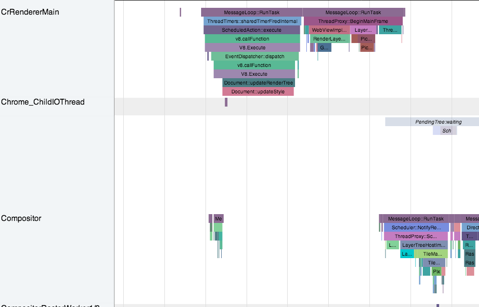Image resolution: width=479 pixels, height=307 pixels.
Task: Select the Document::updateStyle slice
Action: pyautogui.click(x=258, y=92)
